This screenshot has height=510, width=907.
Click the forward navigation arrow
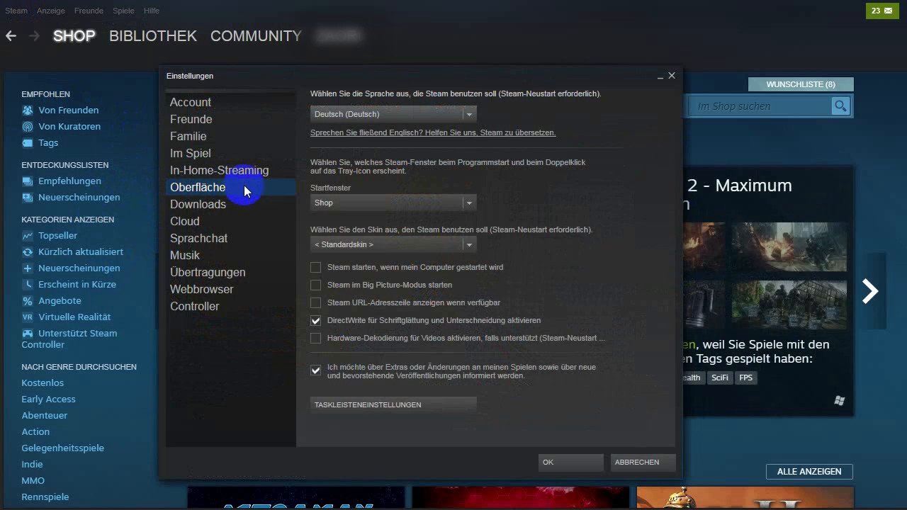(34, 35)
